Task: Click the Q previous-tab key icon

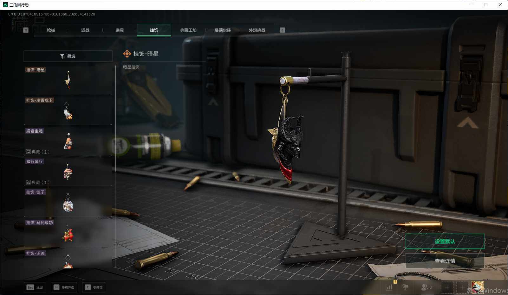Action: pyautogui.click(x=26, y=30)
